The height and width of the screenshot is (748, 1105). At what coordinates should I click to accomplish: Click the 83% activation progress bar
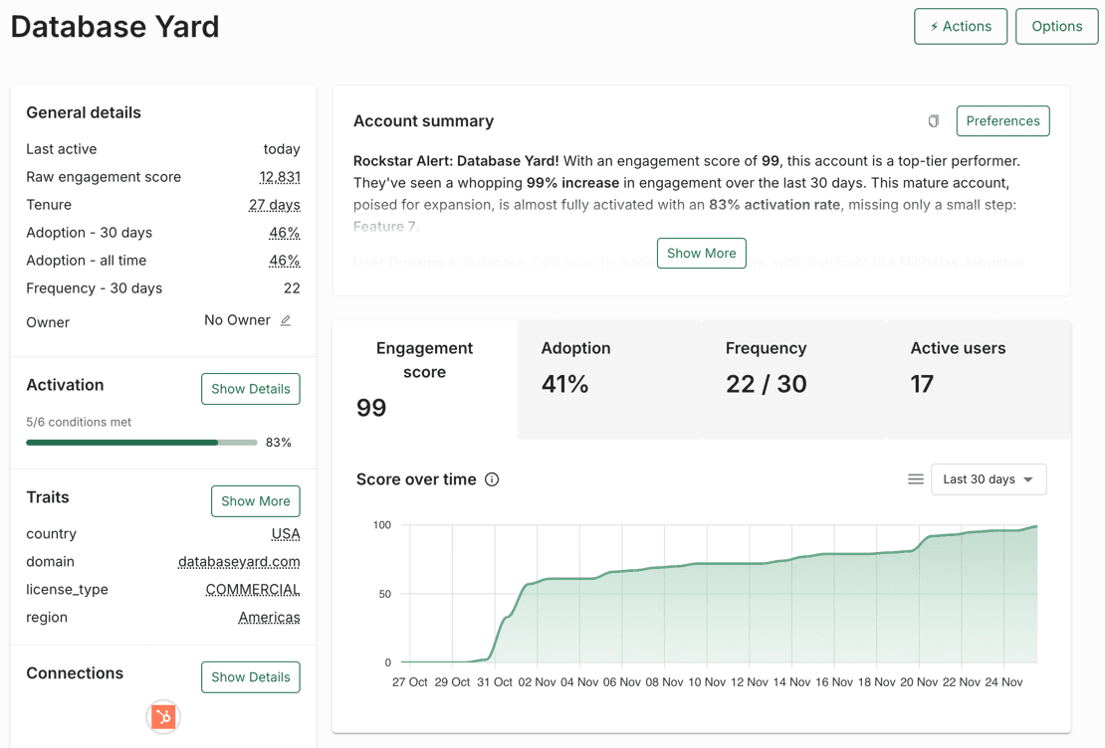point(140,442)
